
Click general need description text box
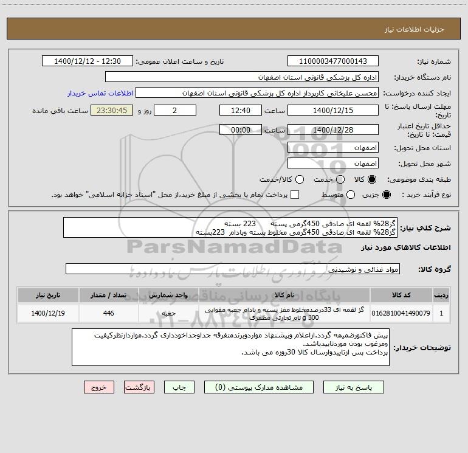point(230,227)
